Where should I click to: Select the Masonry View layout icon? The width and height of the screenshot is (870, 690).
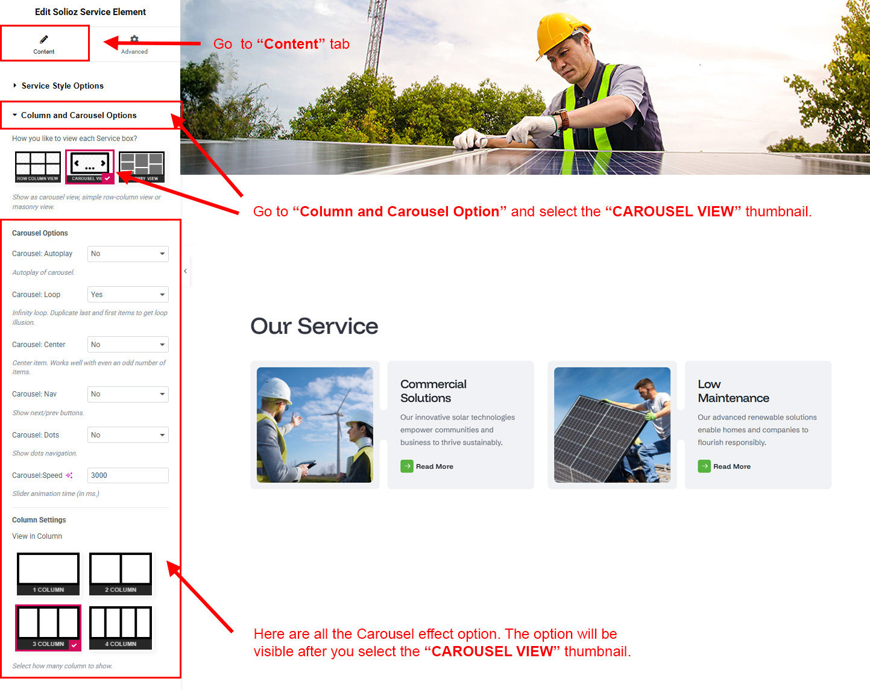click(142, 167)
